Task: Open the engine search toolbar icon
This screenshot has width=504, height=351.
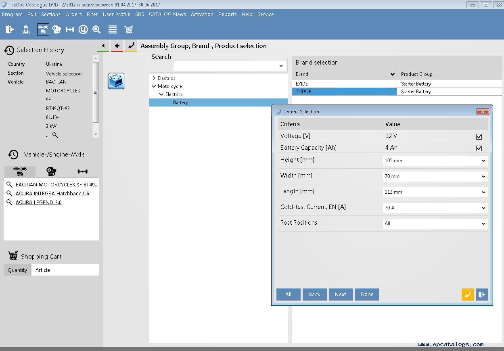Action: coord(56,29)
